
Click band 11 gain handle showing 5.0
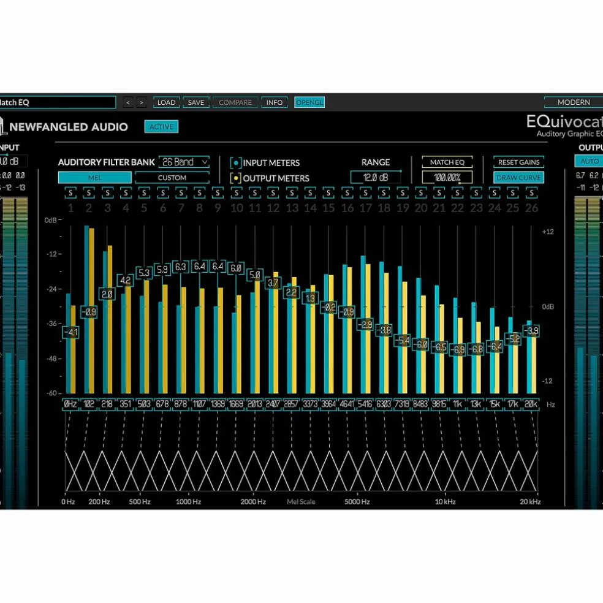[x=254, y=275]
